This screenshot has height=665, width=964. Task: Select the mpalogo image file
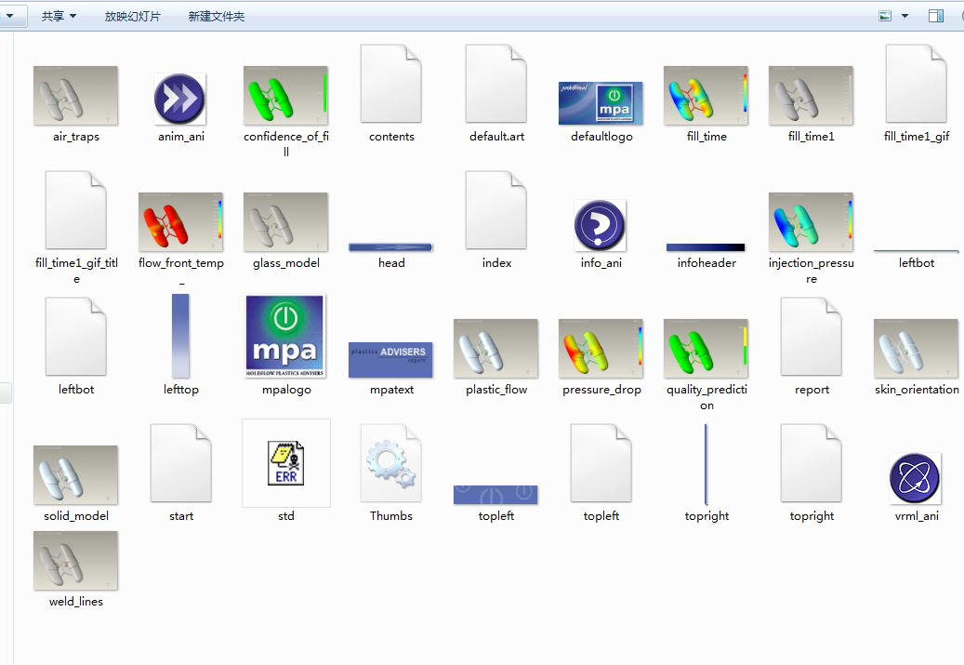pos(285,336)
